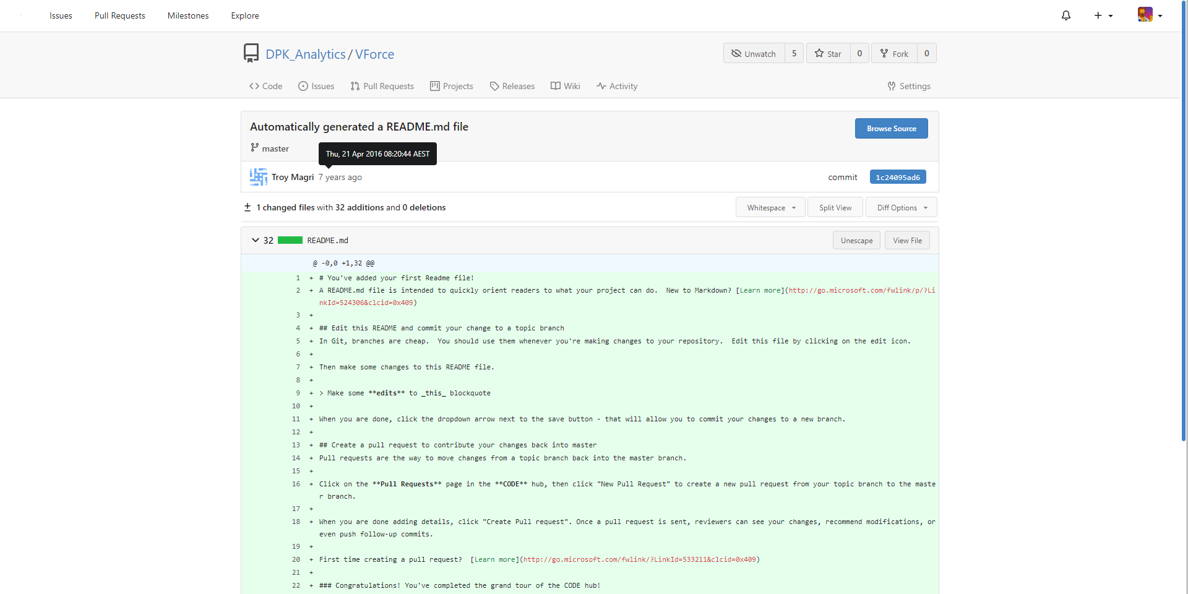The height and width of the screenshot is (594, 1188).
Task: Open repository Settings
Action: [x=909, y=86]
